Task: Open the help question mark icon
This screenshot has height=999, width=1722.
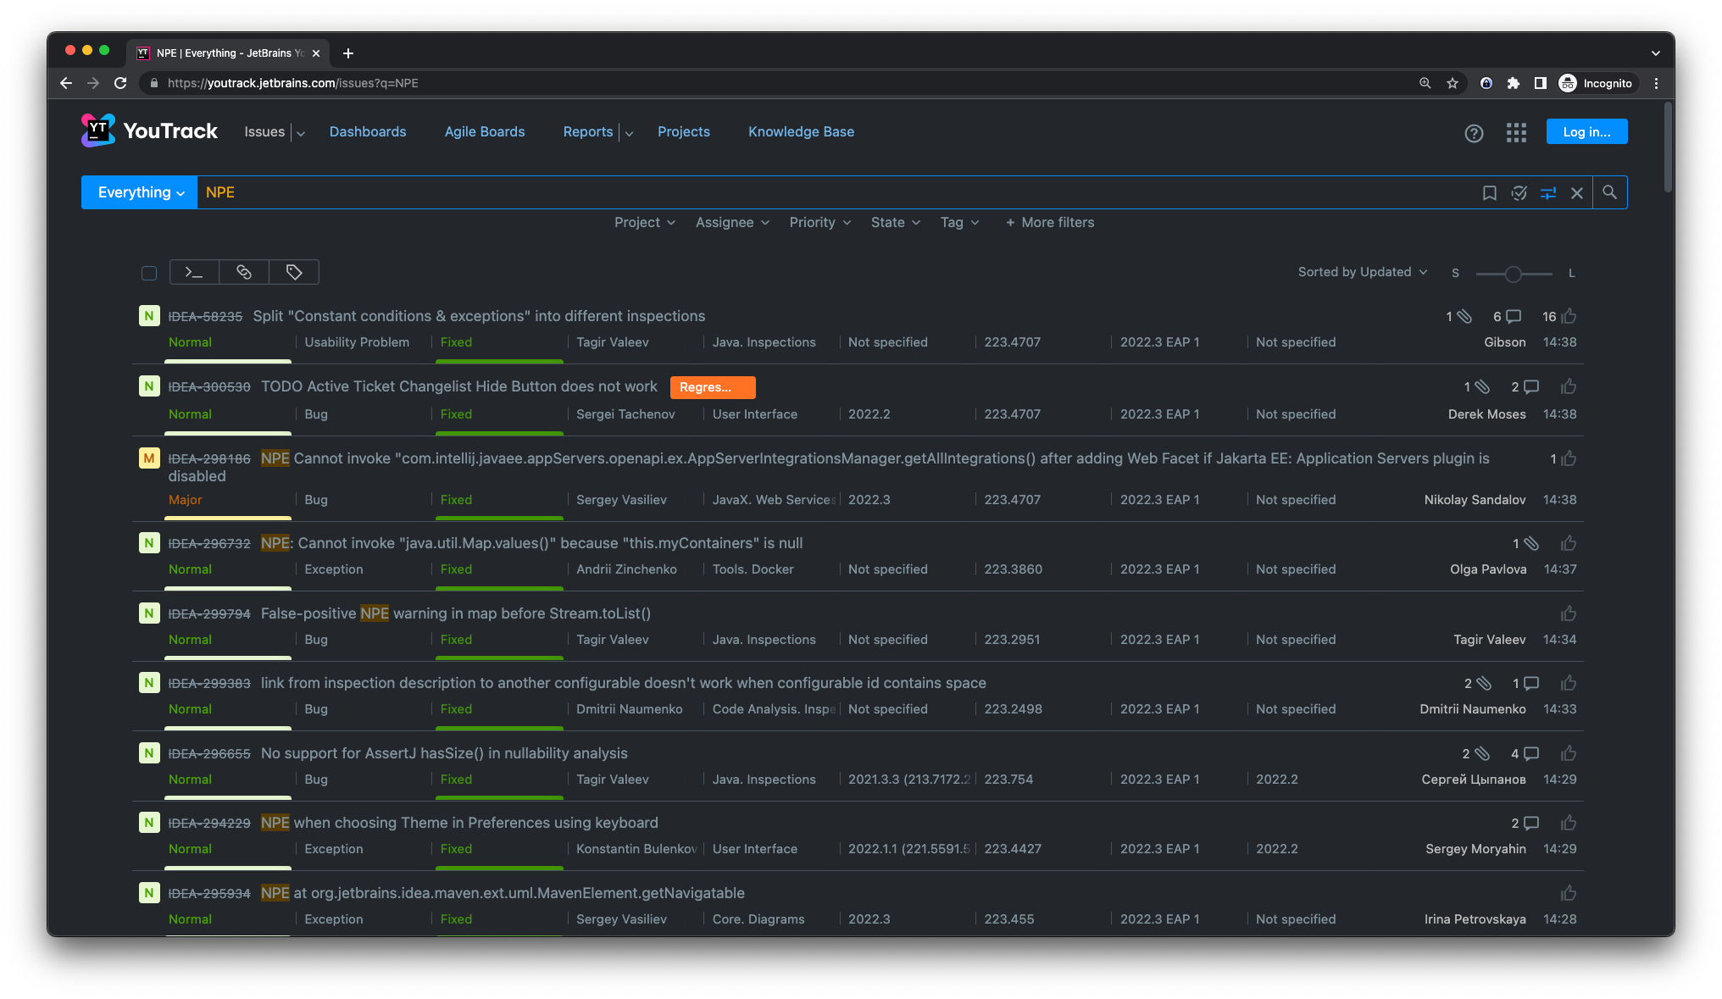Action: pos(1474,133)
